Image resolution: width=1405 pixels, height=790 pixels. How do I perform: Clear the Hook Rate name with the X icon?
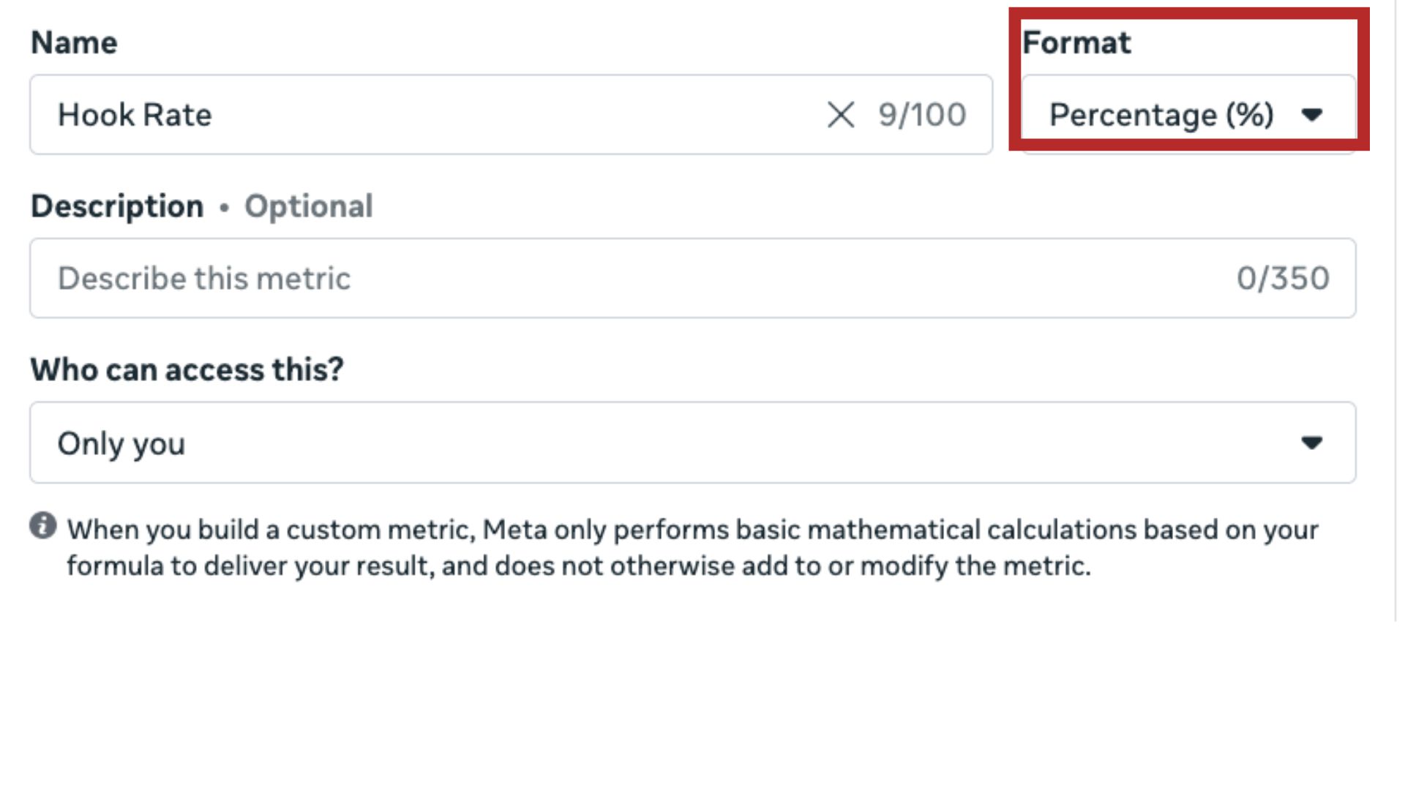[841, 115]
